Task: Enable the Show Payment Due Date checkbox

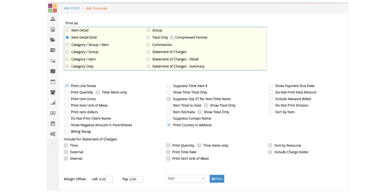Action: coord(271,86)
